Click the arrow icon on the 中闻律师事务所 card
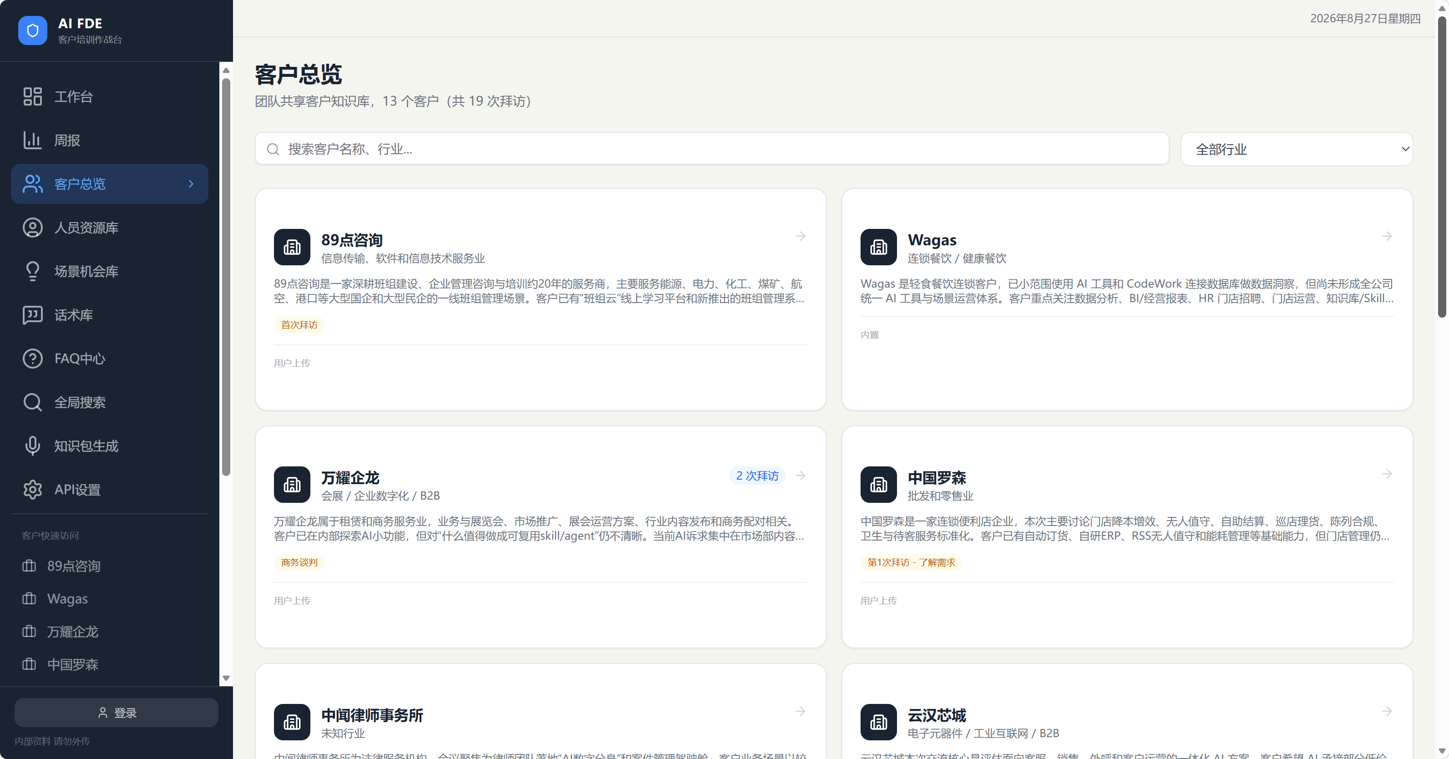 coord(800,711)
